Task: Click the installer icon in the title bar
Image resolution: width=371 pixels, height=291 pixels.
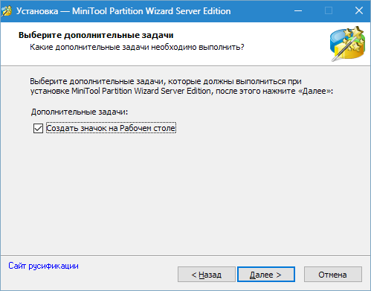Action: pyautogui.click(x=7, y=11)
